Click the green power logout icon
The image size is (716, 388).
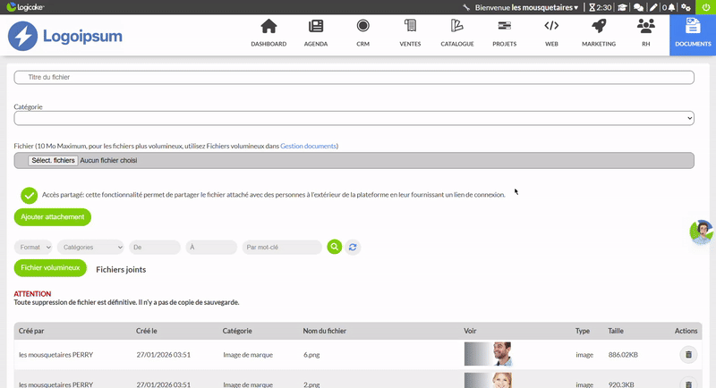click(x=706, y=7)
